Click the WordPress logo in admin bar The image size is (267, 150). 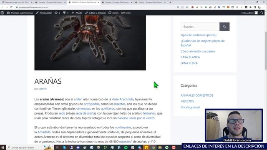coord(3,13)
